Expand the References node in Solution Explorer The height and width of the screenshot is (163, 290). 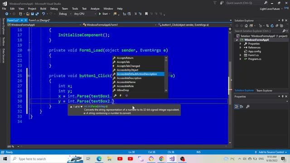[x=240, y=48]
